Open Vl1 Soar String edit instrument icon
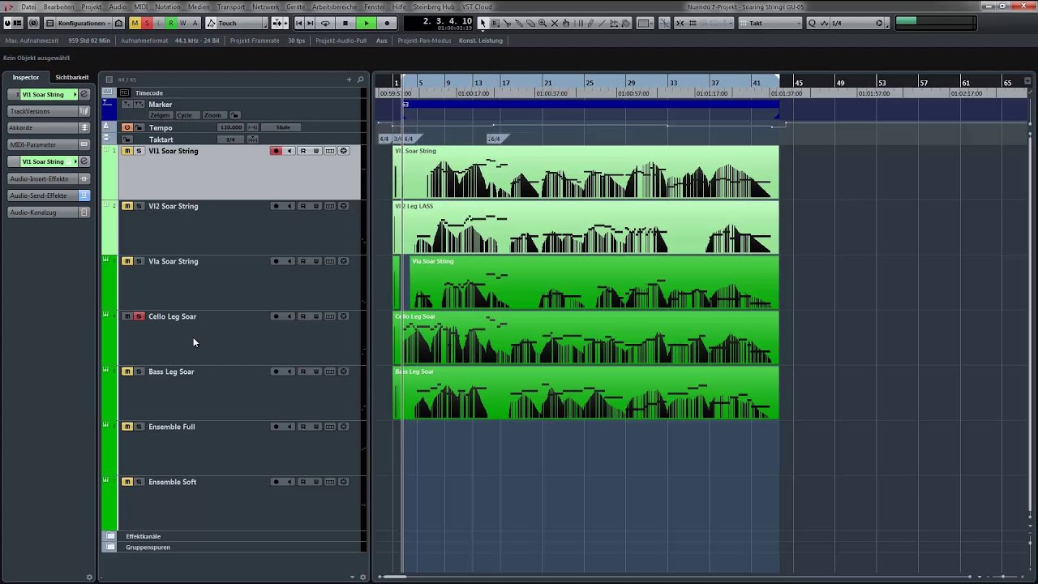The height and width of the screenshot is (584, 1038). (343, 151)
